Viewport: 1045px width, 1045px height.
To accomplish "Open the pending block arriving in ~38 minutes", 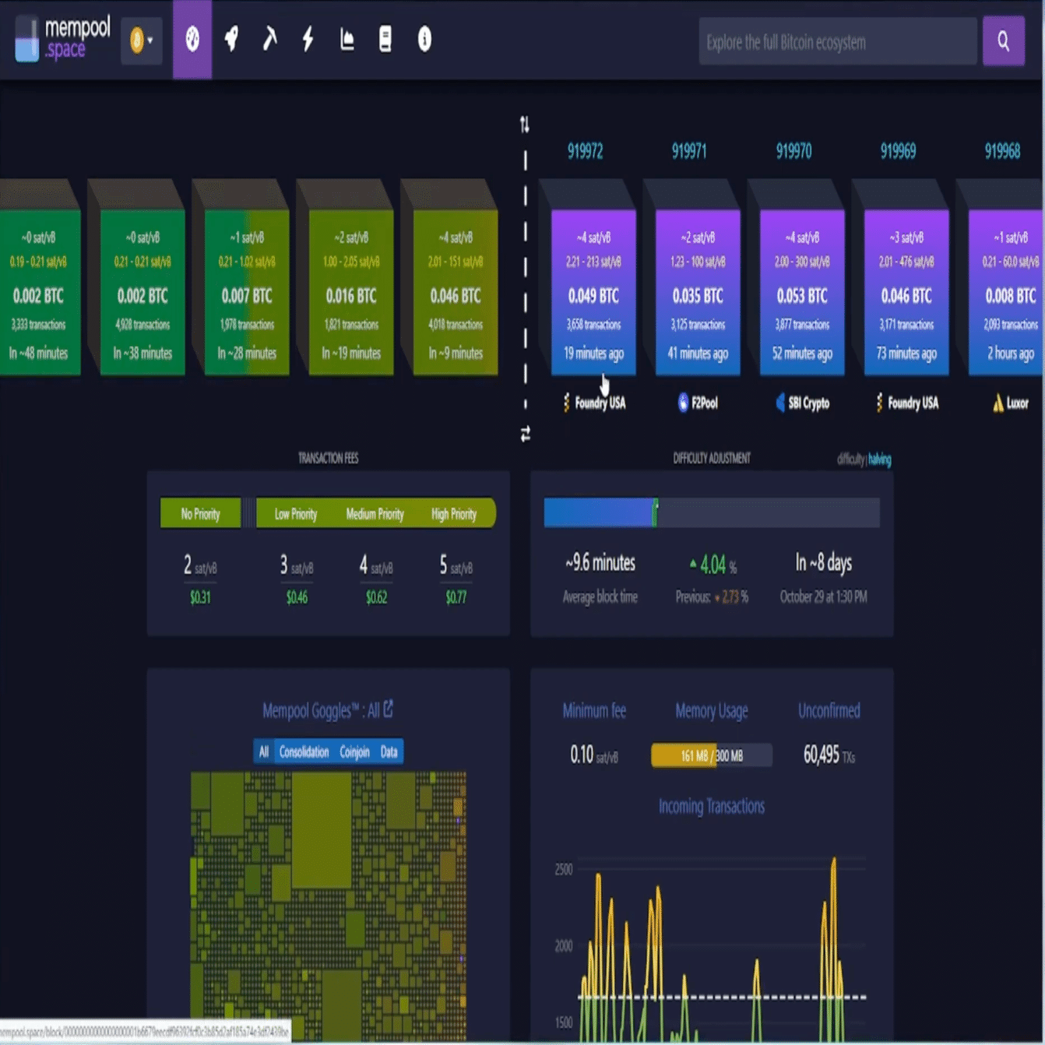I will [x=142, y=292].
